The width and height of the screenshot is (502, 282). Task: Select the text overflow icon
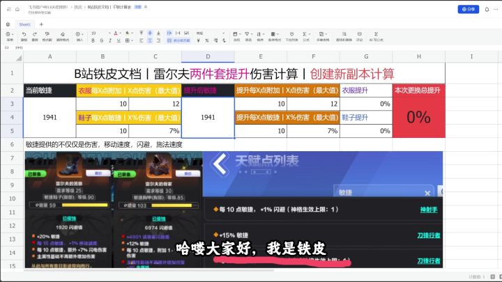tap(169, 33)
